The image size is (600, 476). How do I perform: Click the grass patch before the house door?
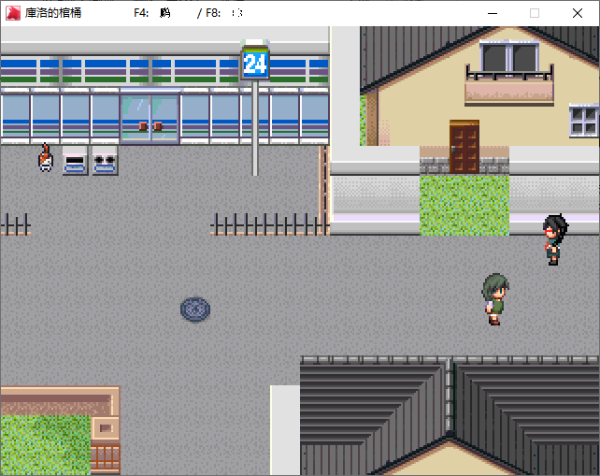[464, 205]
